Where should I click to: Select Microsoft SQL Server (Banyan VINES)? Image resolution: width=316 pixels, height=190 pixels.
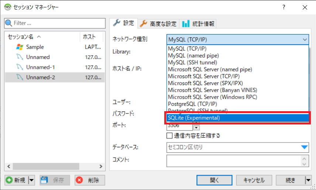coord(238,90)
